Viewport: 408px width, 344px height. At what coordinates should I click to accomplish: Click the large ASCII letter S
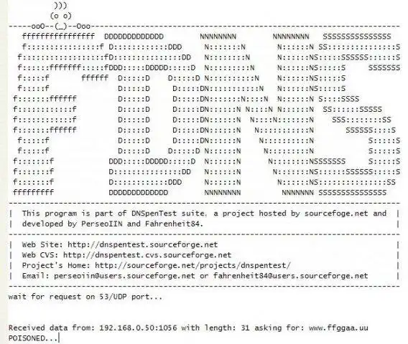pos(359,114)
